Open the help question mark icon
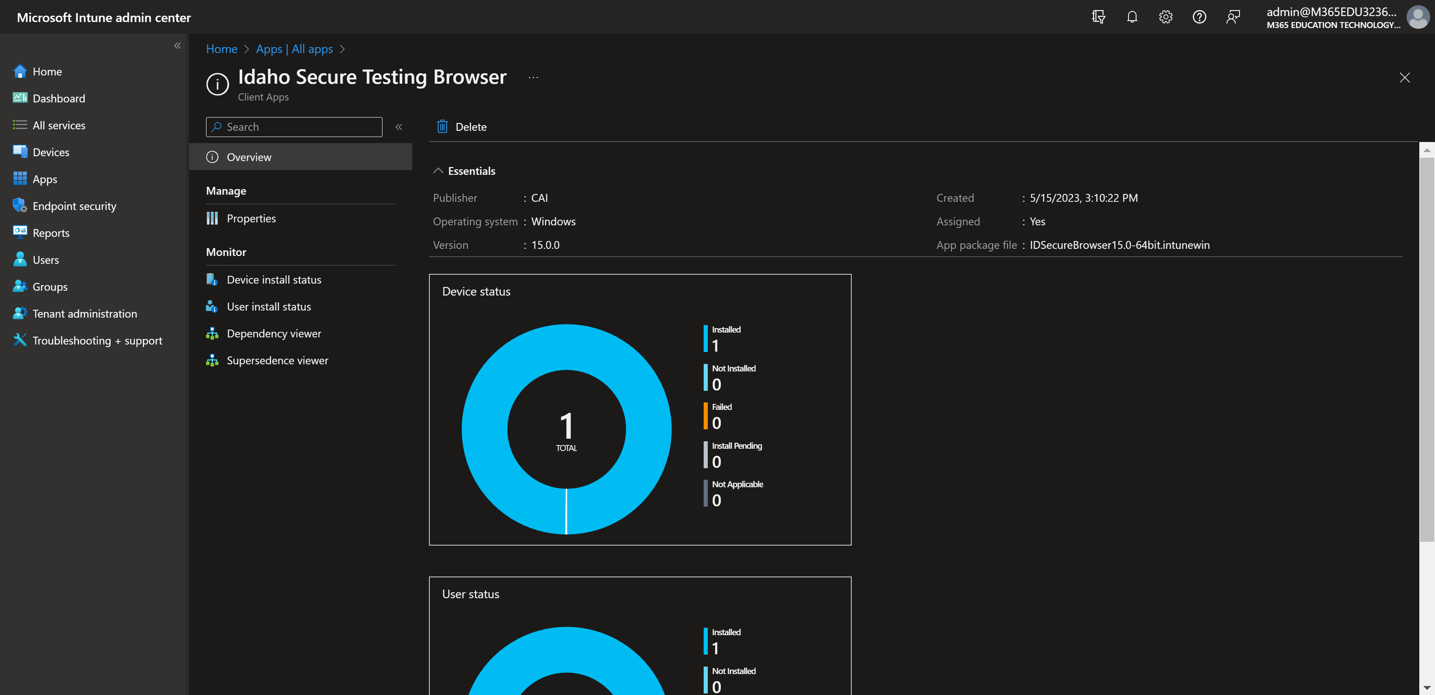Screen dimensions: 1435x695 click(x=1199, y=17)
